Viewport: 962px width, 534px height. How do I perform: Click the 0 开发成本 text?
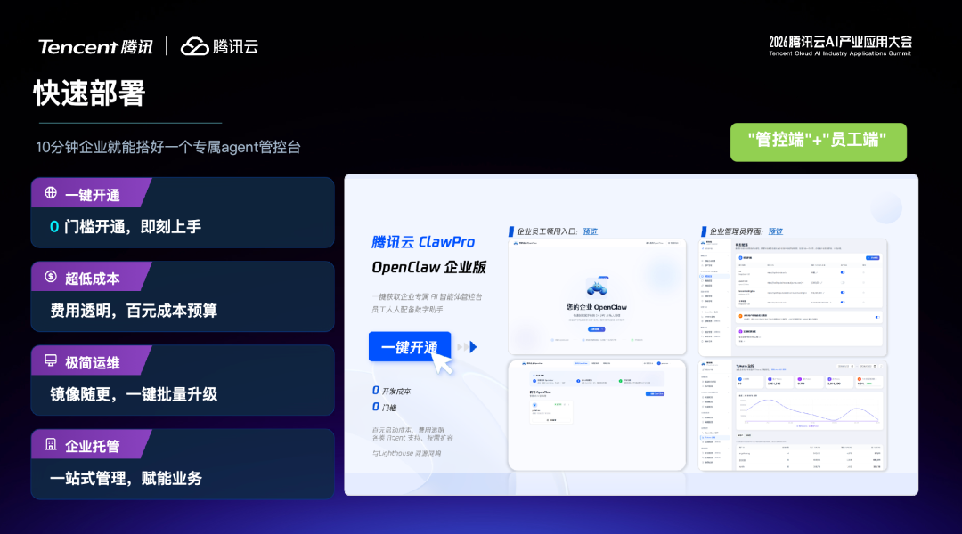[x=391, y=391]
